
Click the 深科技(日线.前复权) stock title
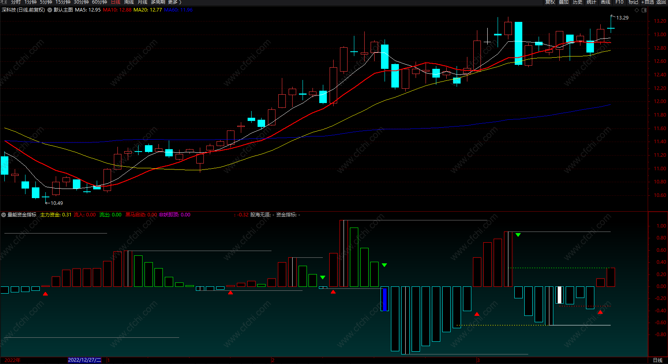[23, 10]
